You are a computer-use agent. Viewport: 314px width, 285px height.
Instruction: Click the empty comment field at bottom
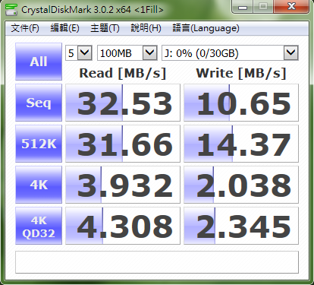157,262
